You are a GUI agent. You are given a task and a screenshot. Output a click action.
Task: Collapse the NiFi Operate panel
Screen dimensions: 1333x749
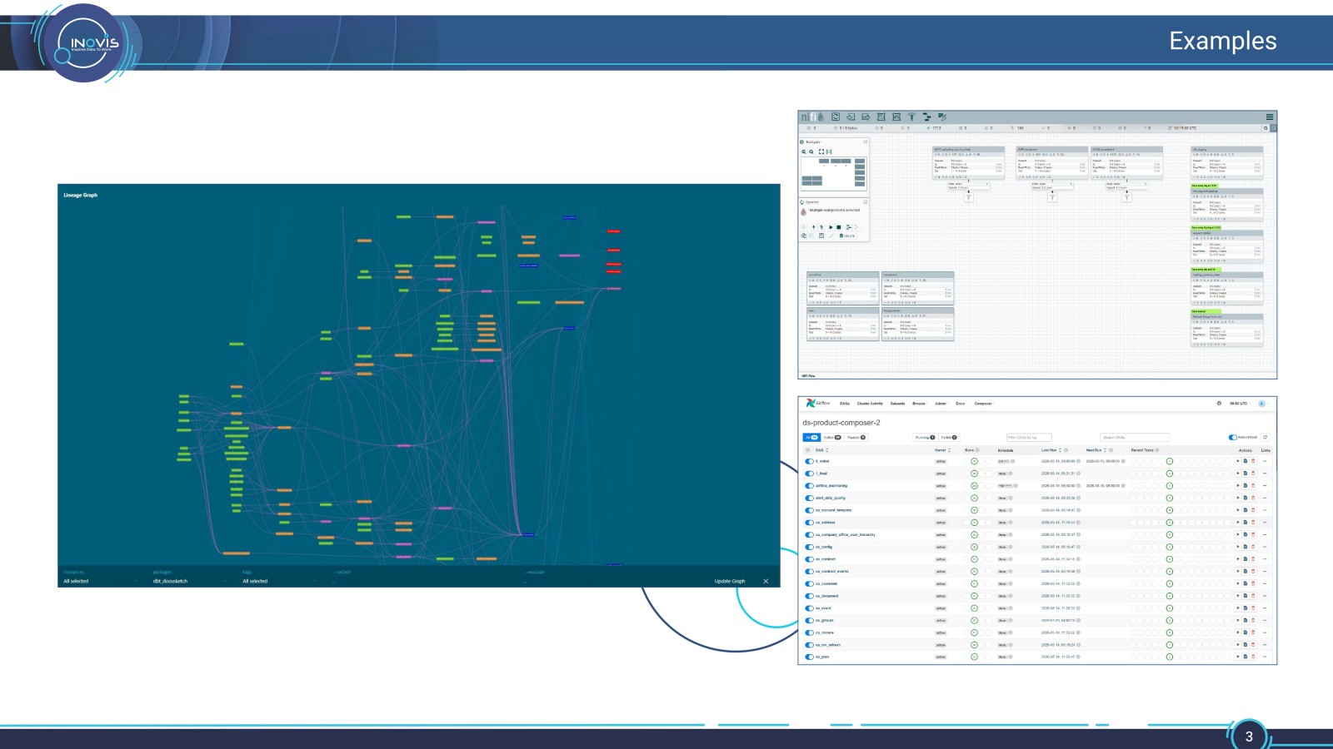(866, 202)
